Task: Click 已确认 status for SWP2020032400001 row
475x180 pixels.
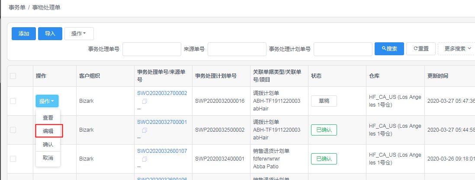Action: 324,159
